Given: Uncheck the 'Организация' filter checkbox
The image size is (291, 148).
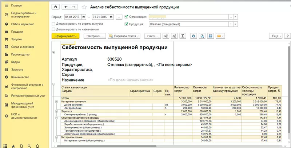Looking at the screenshot, I should point(126,17).
